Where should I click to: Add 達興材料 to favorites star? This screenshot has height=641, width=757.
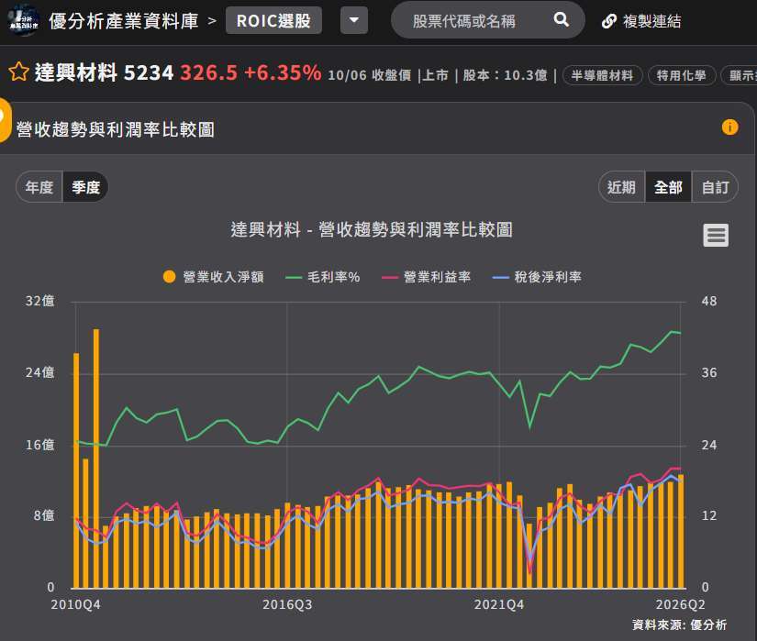point(19,72)
